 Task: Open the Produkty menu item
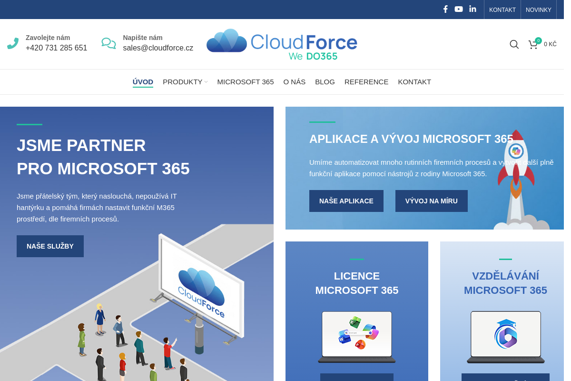pos(183,82)
